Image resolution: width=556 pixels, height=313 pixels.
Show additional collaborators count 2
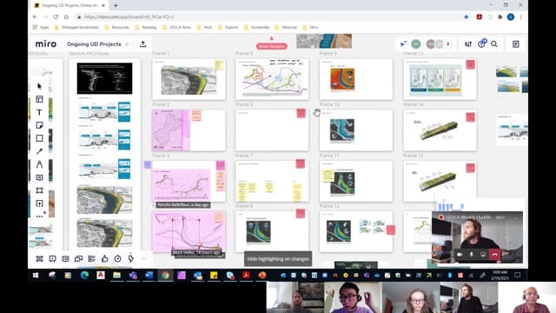pos(448,44)
